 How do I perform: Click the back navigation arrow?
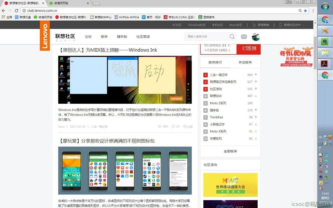(x=3, y=11)
